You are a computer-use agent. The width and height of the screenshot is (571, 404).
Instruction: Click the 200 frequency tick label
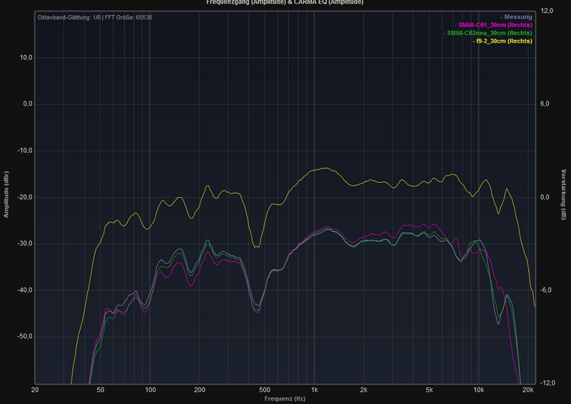click(200, 390)
